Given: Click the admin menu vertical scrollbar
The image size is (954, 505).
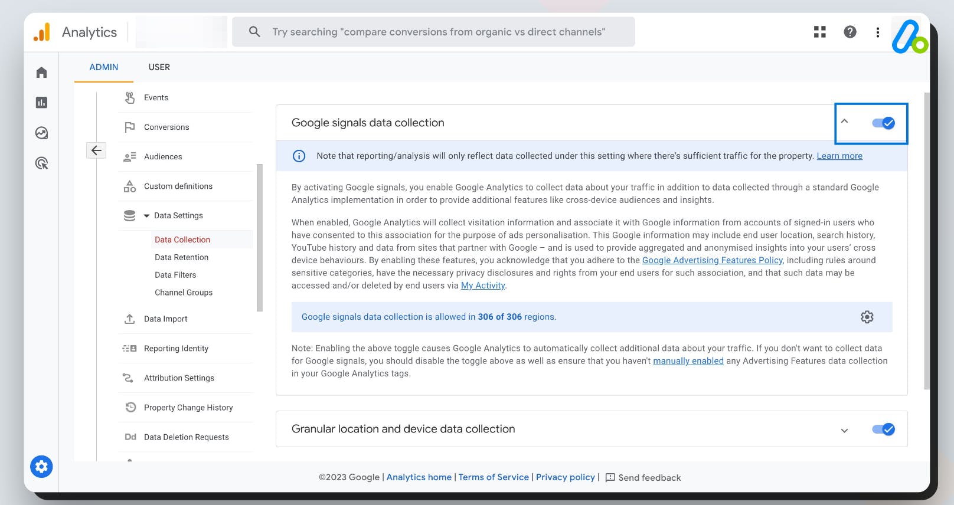Looking at the screenshot, I should [x=260, y=237].
